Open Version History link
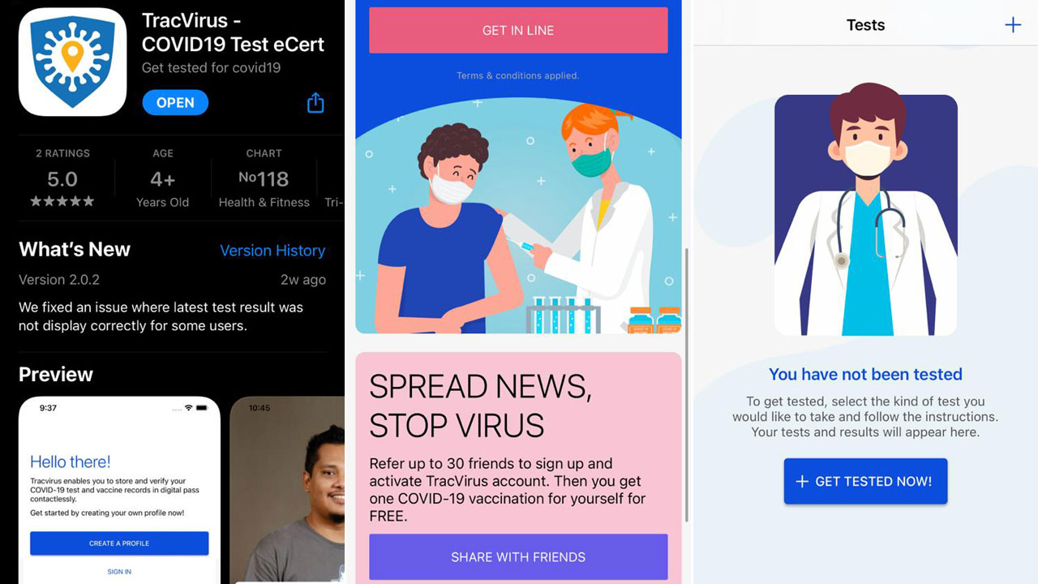The height and width of the screenshot is (584, 1038). [272, 251]
